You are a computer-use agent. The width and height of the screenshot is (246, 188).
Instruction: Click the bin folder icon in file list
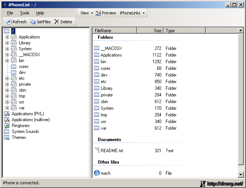[x=97, y=61]
